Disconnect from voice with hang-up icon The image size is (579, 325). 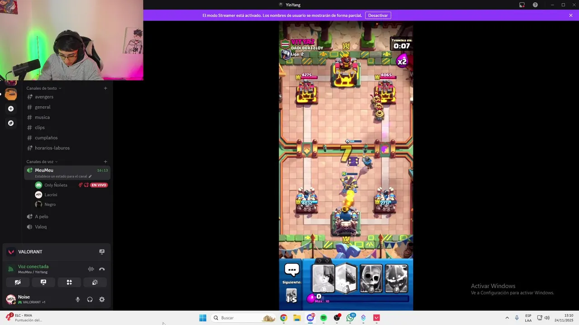102,269
